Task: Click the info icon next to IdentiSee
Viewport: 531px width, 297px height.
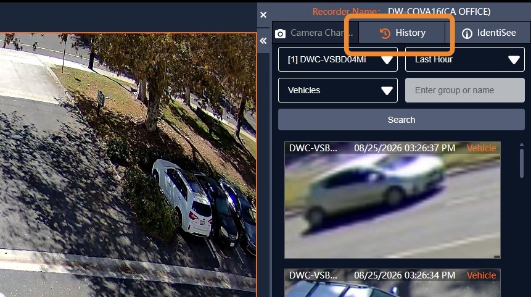Action: (467, 33)
